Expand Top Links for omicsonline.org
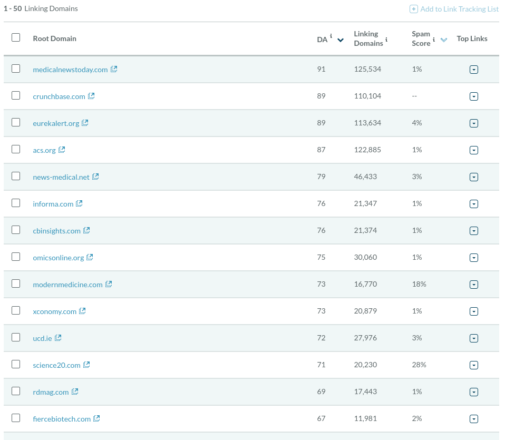505x440 pixels. point(474,258)
